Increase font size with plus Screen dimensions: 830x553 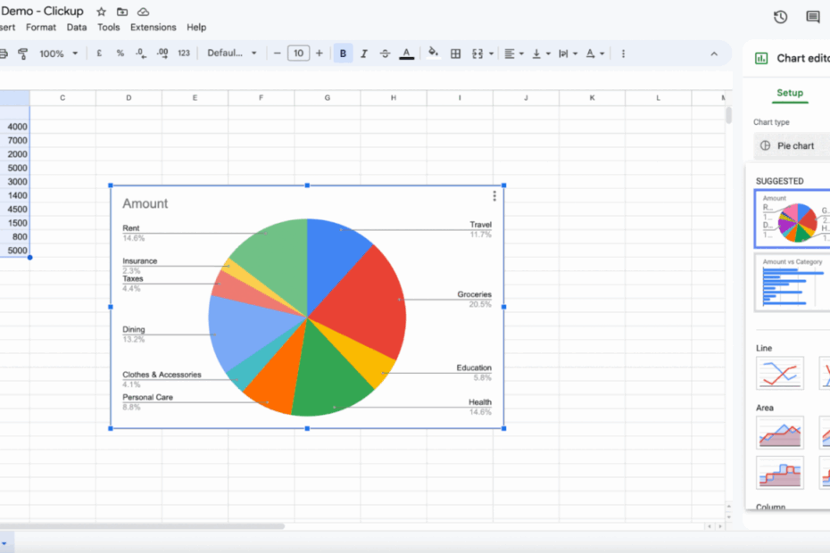click(x=320, y=54)
